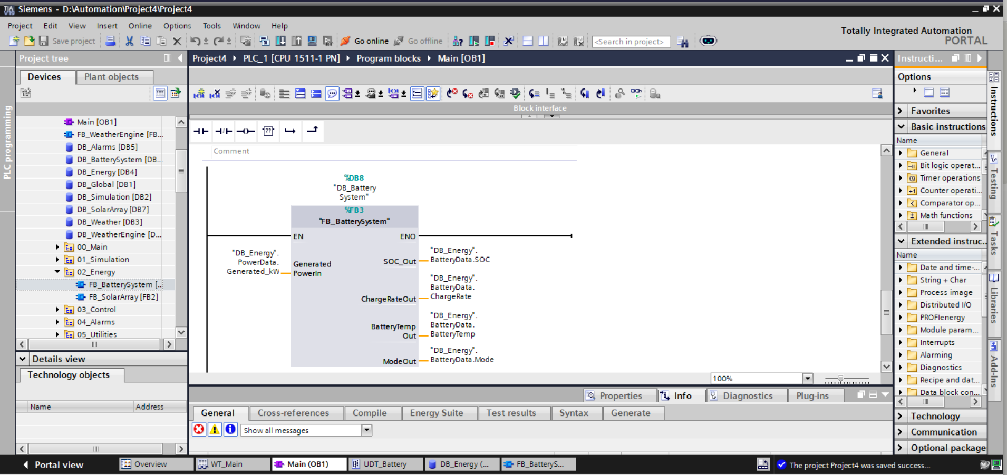Insert a new network in the editor
The height and width of the screenshot is (475, 1007).
point(199,94)
